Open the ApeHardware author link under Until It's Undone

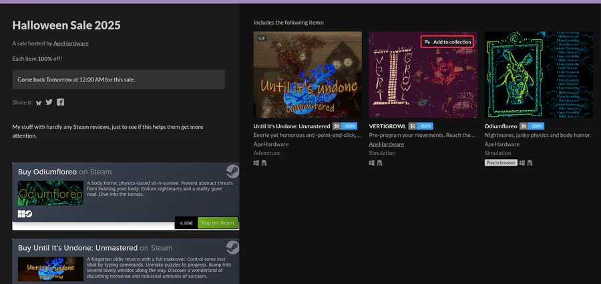[x=271, y=144]
